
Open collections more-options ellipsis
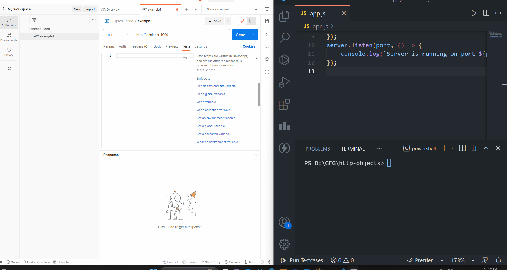[x=94, y=20]
